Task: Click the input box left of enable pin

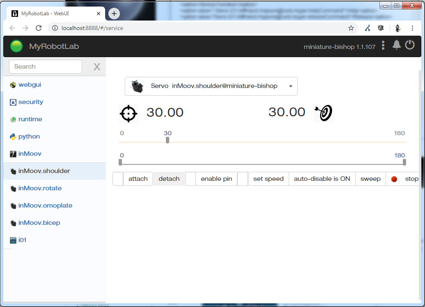Action: tap(191, 179)
